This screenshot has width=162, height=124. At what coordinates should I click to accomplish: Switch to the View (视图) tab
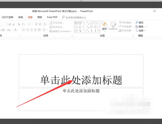coord(30,17)
